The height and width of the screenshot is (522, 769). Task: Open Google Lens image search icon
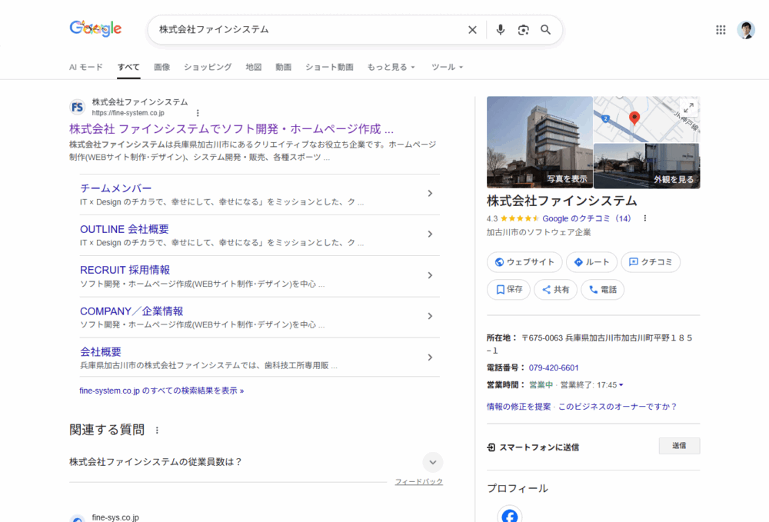(x=524, y=30)
